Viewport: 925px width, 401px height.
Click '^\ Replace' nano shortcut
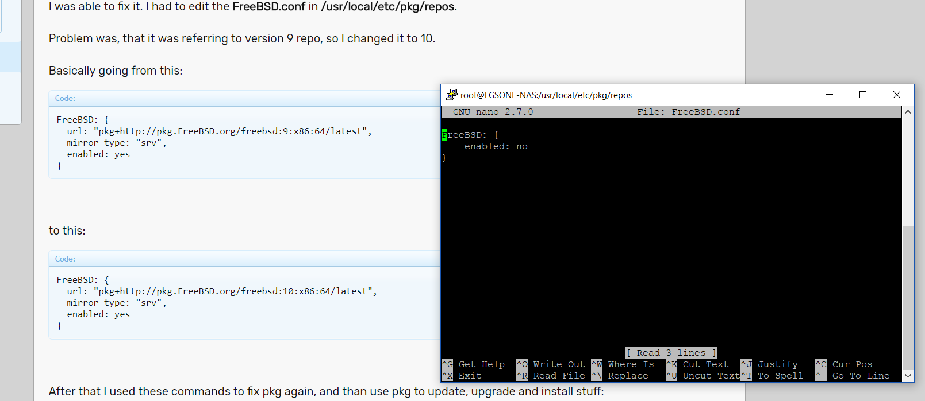point(620,376)
